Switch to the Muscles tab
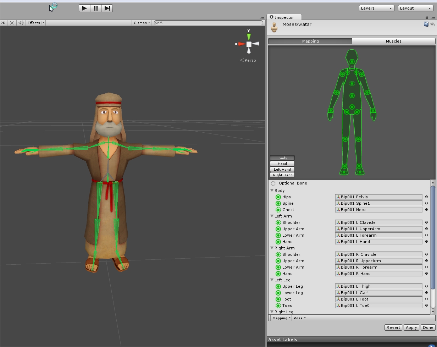 point(393,41)
